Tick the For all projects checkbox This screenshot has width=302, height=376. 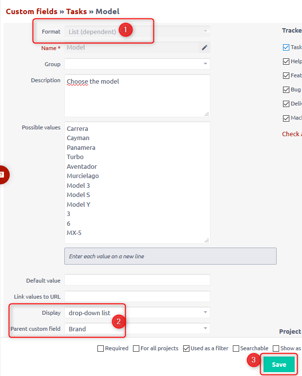(136, 348)
